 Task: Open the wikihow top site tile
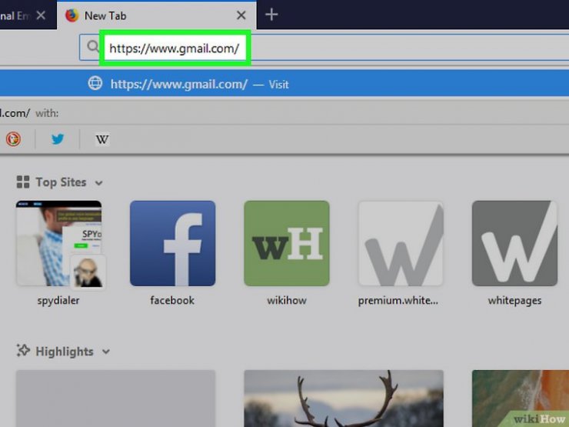pos(287,243)
